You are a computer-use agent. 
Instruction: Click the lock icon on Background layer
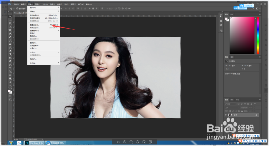[x=256, y=115]
